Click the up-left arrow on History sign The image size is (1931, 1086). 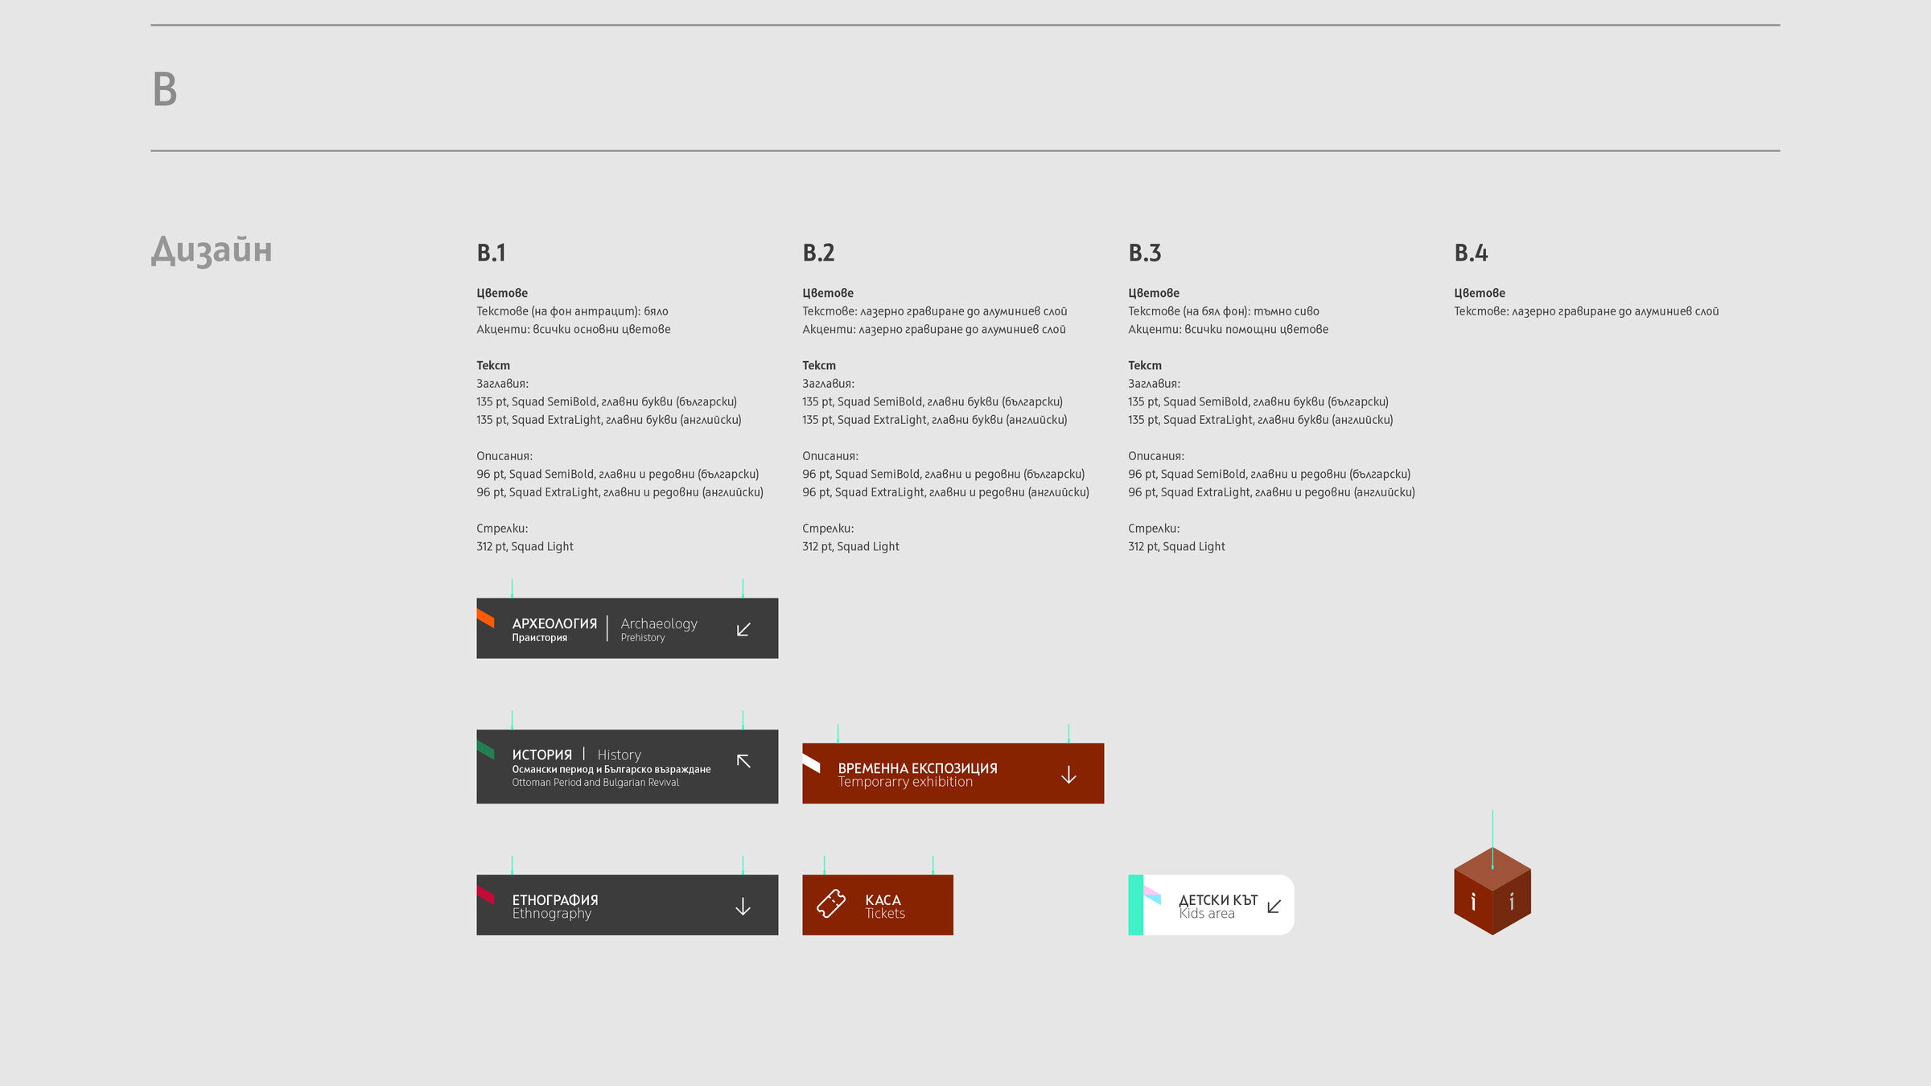[743, 761]
